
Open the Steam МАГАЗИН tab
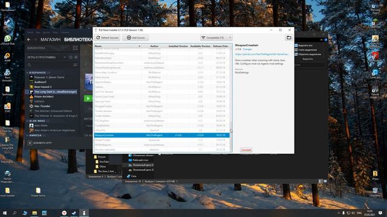50,40
